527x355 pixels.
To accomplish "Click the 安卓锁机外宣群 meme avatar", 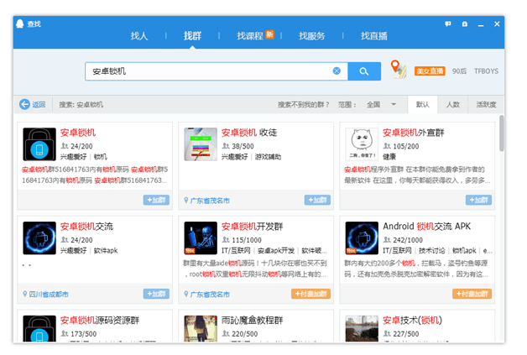I will point(362,144).
